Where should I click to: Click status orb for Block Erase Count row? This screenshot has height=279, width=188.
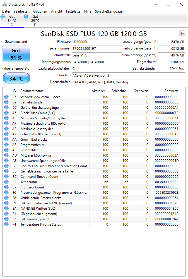6,113
